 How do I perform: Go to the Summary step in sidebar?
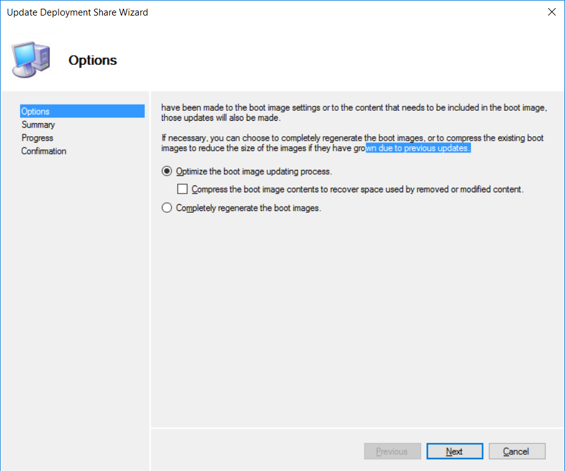point(38,124)
